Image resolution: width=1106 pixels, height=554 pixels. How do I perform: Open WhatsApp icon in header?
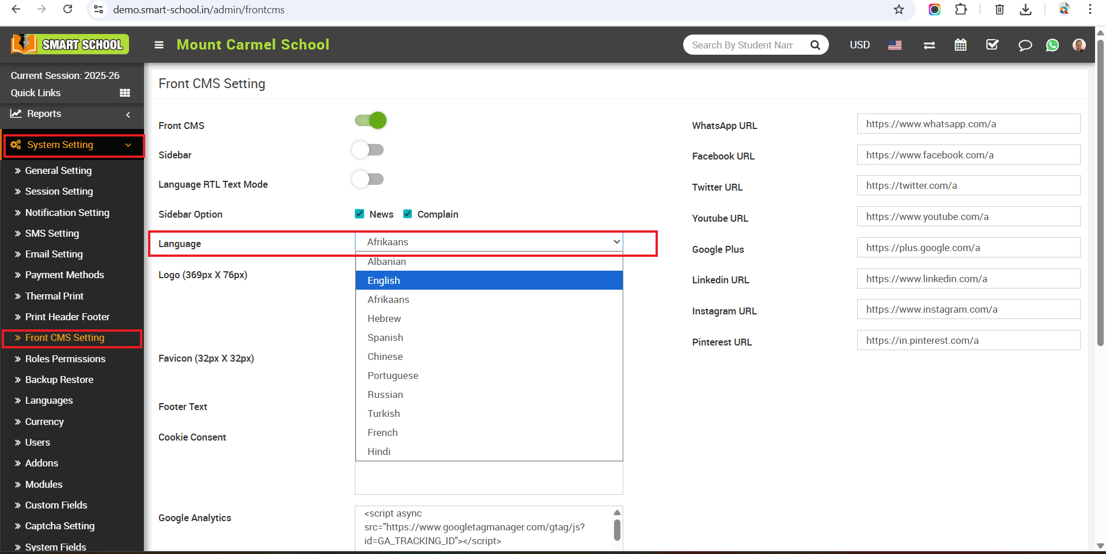coord(1052,45)
